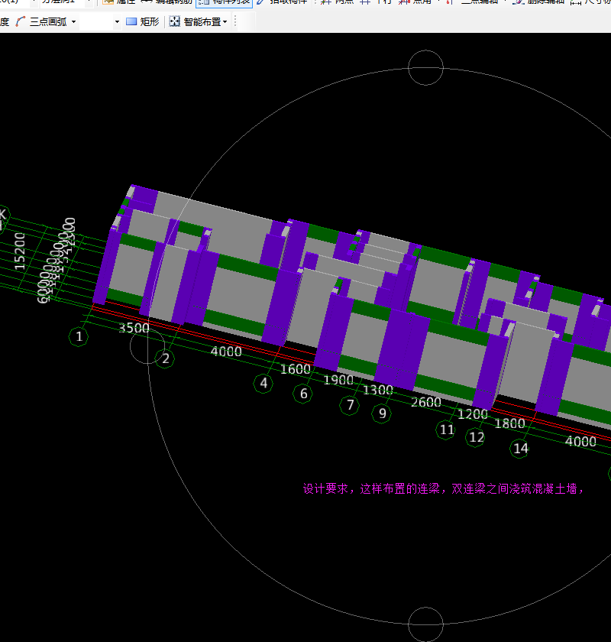The height and width of the screenshot is (642, 611).
Task: Click the top handle circle of the orbit ring
Action: tap(425, 68)
